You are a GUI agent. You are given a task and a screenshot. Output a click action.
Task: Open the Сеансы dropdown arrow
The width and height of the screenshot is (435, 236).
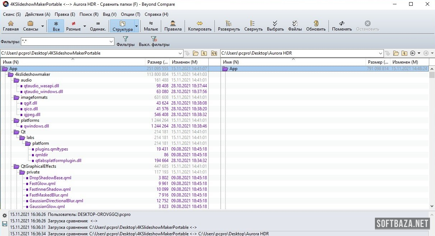(42, 26)
